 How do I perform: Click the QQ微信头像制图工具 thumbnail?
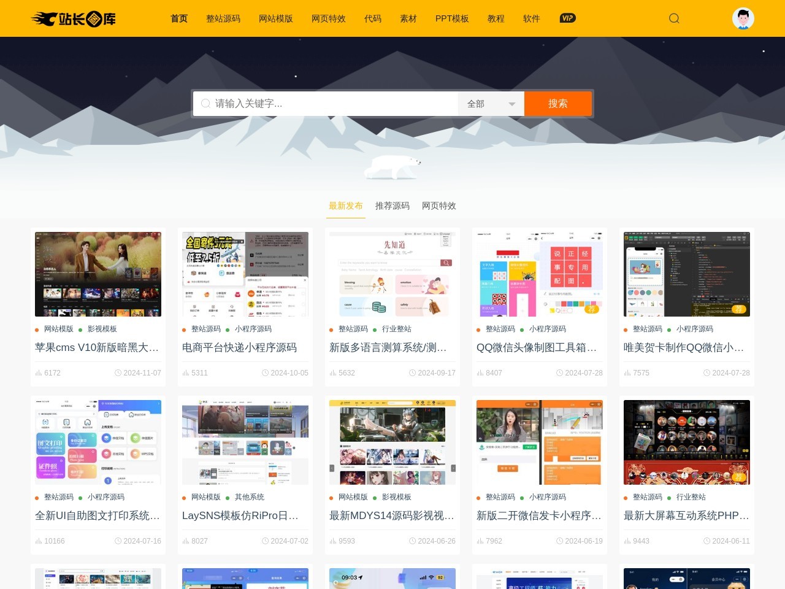click(x=539, y=274)
